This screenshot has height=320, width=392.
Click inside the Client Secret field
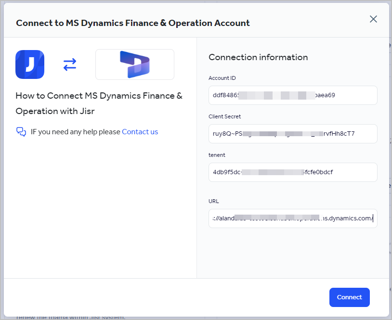point(293,134)
